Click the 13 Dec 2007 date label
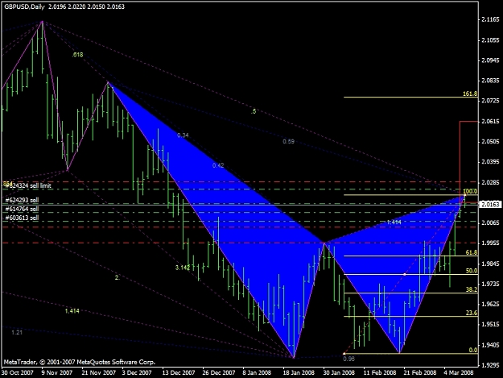Screen dimensions: 503x378 pyautogui.click(x=179, y=372)
